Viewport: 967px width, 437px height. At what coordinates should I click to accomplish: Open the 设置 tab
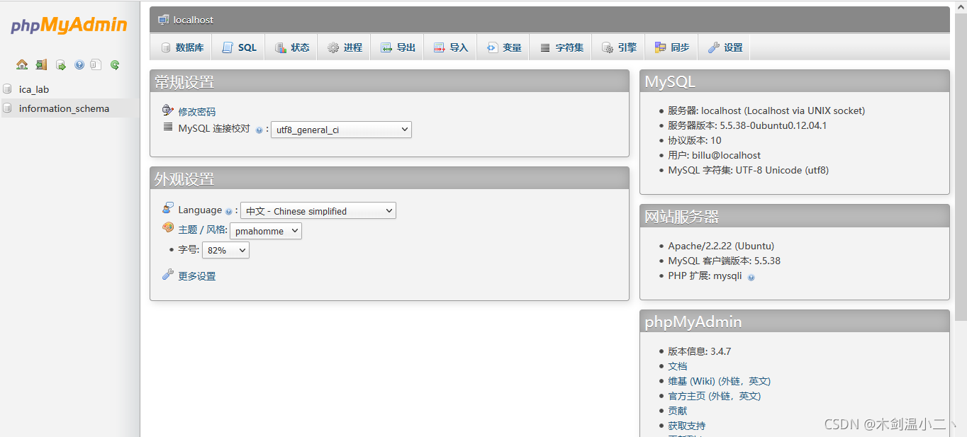pos(725,47)
